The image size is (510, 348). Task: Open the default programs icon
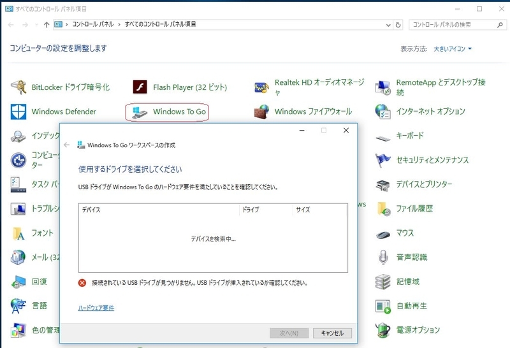tap(18, 160)
